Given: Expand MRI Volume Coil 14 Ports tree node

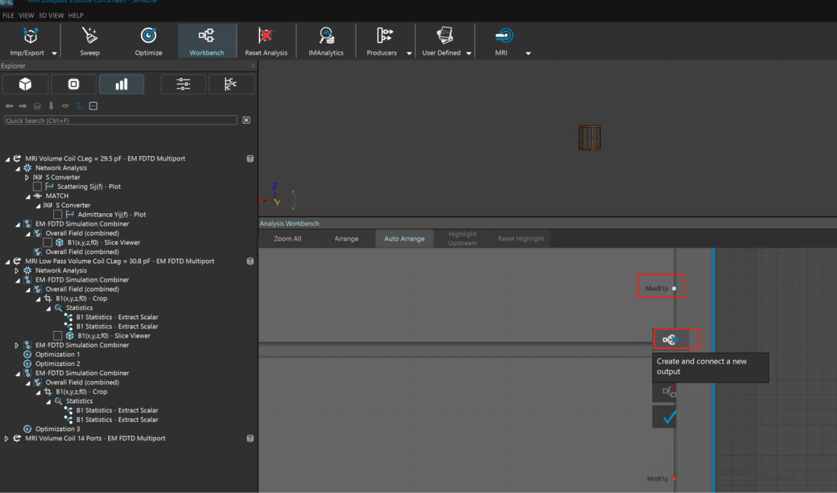Looking at the screenshot, I should pyautogui.click(x=7, y=438).
